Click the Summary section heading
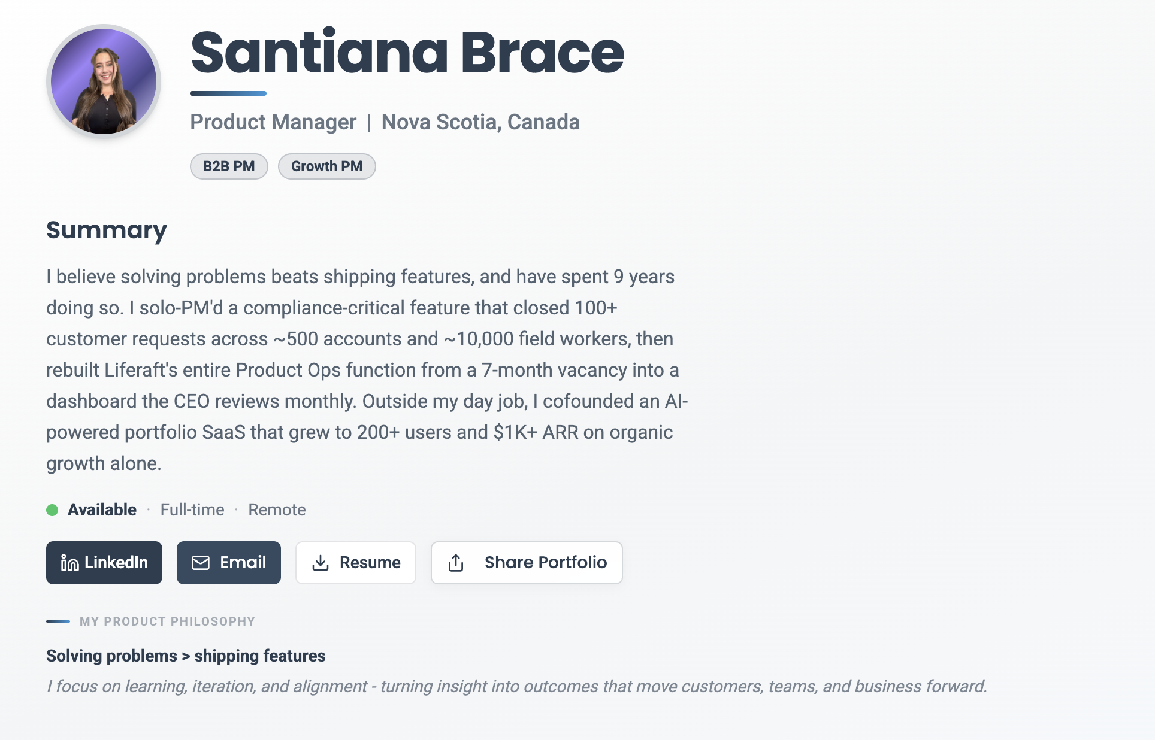Screen dimensions: 1155x740 point(107,231)
